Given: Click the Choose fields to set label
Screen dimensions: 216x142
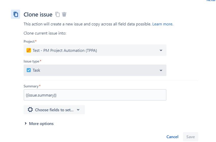Looking at the screenshot, I should click(54, 110).
